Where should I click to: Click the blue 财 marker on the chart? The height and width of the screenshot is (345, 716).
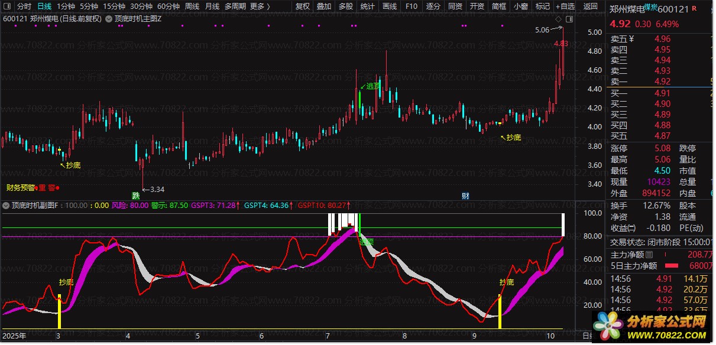(465, 196)
